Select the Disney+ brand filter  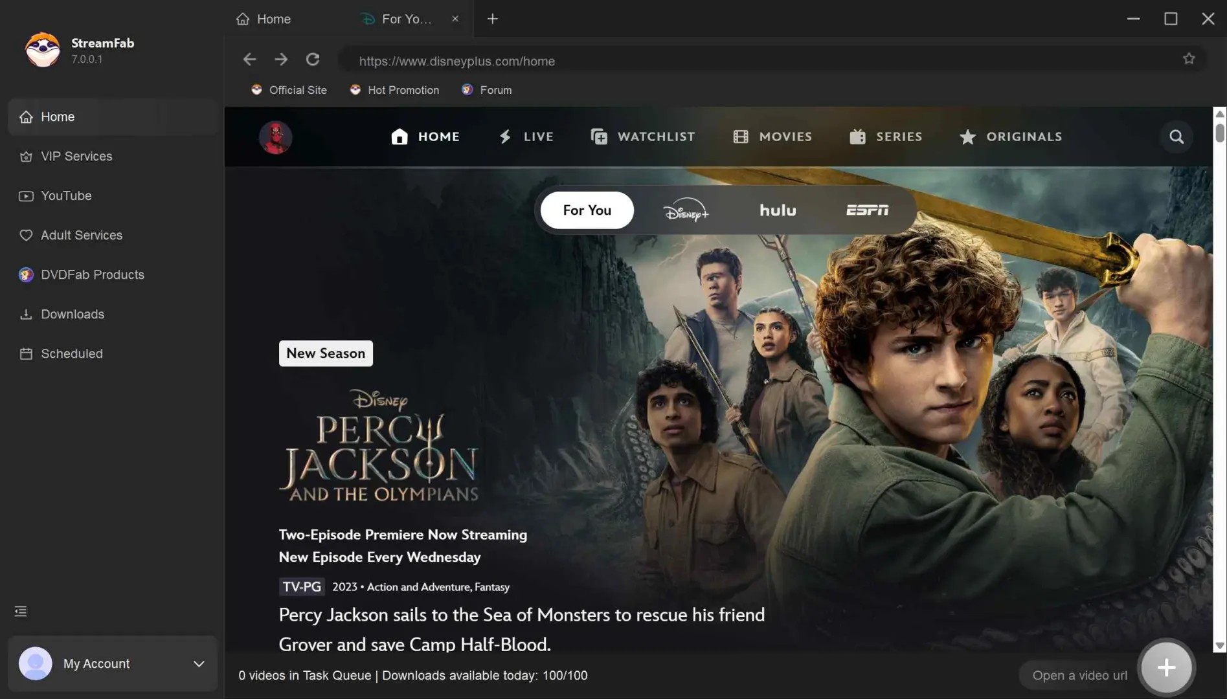pos(685,210)
